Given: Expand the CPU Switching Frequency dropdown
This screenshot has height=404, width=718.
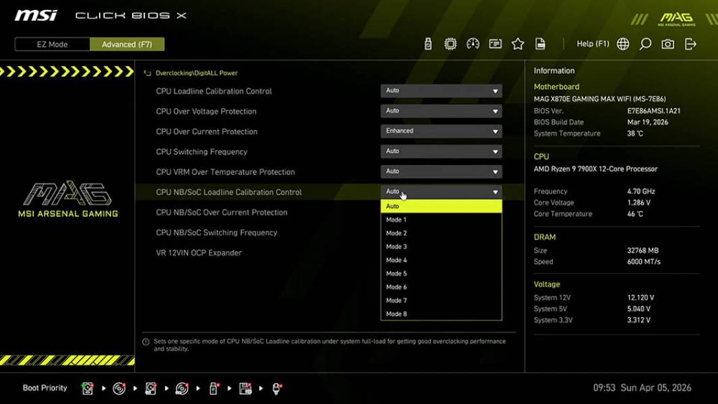Looking at the screenshot, I should pos(441,151).
